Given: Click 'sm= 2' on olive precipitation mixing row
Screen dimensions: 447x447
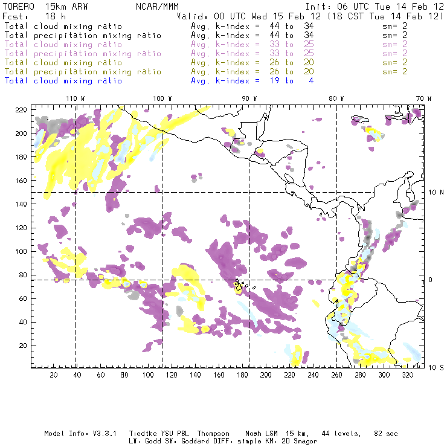Looking at the screenshot, I should pos(394,71).
